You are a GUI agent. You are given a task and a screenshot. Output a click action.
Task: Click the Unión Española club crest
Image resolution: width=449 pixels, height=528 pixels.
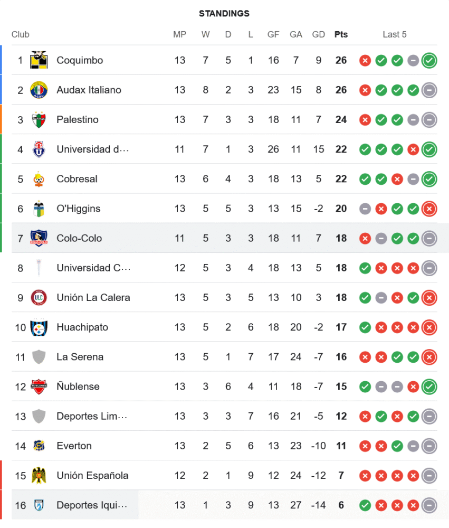(x=39, y=475)
